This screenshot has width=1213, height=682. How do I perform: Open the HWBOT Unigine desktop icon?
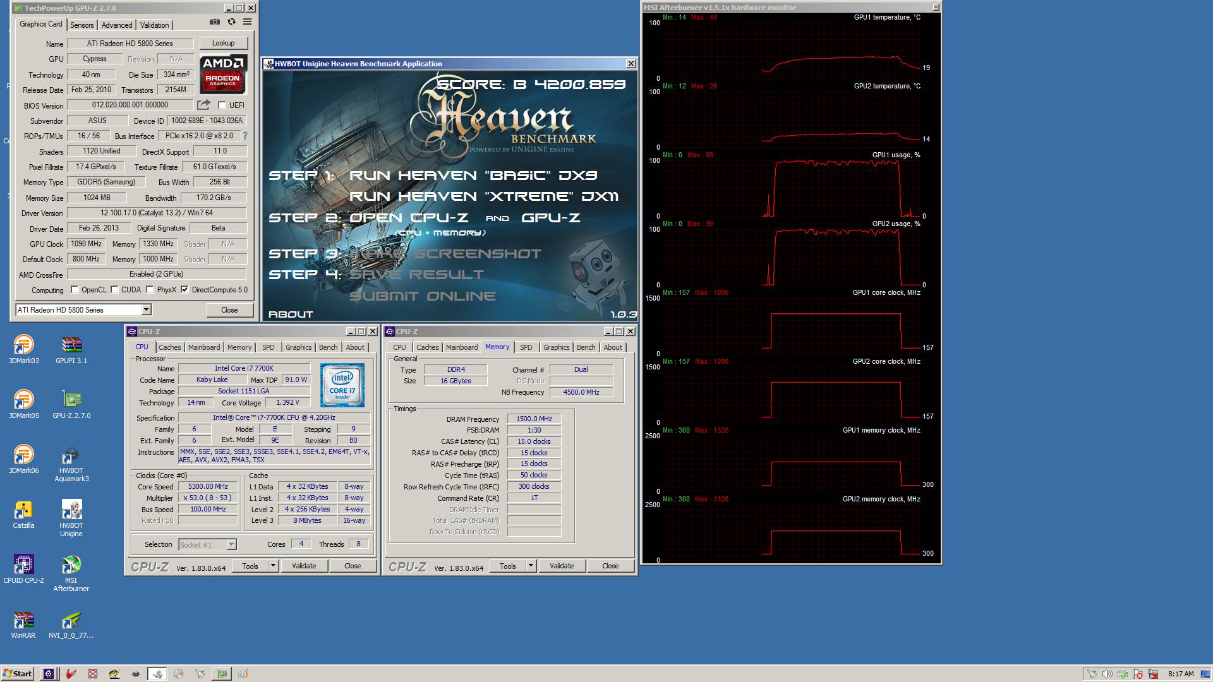[x=71, y=518]
